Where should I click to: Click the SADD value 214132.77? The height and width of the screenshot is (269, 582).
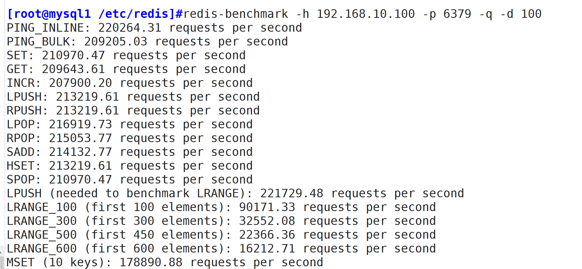(x=80, y=152)
